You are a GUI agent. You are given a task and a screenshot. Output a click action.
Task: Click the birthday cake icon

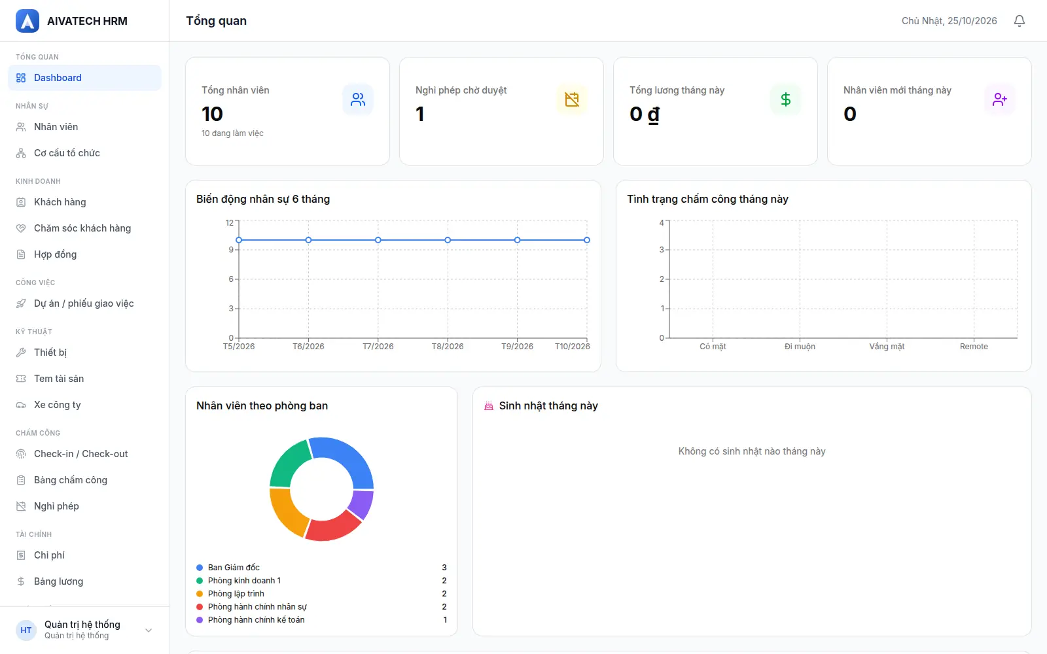pyautogui.click(x=489, y=406)
